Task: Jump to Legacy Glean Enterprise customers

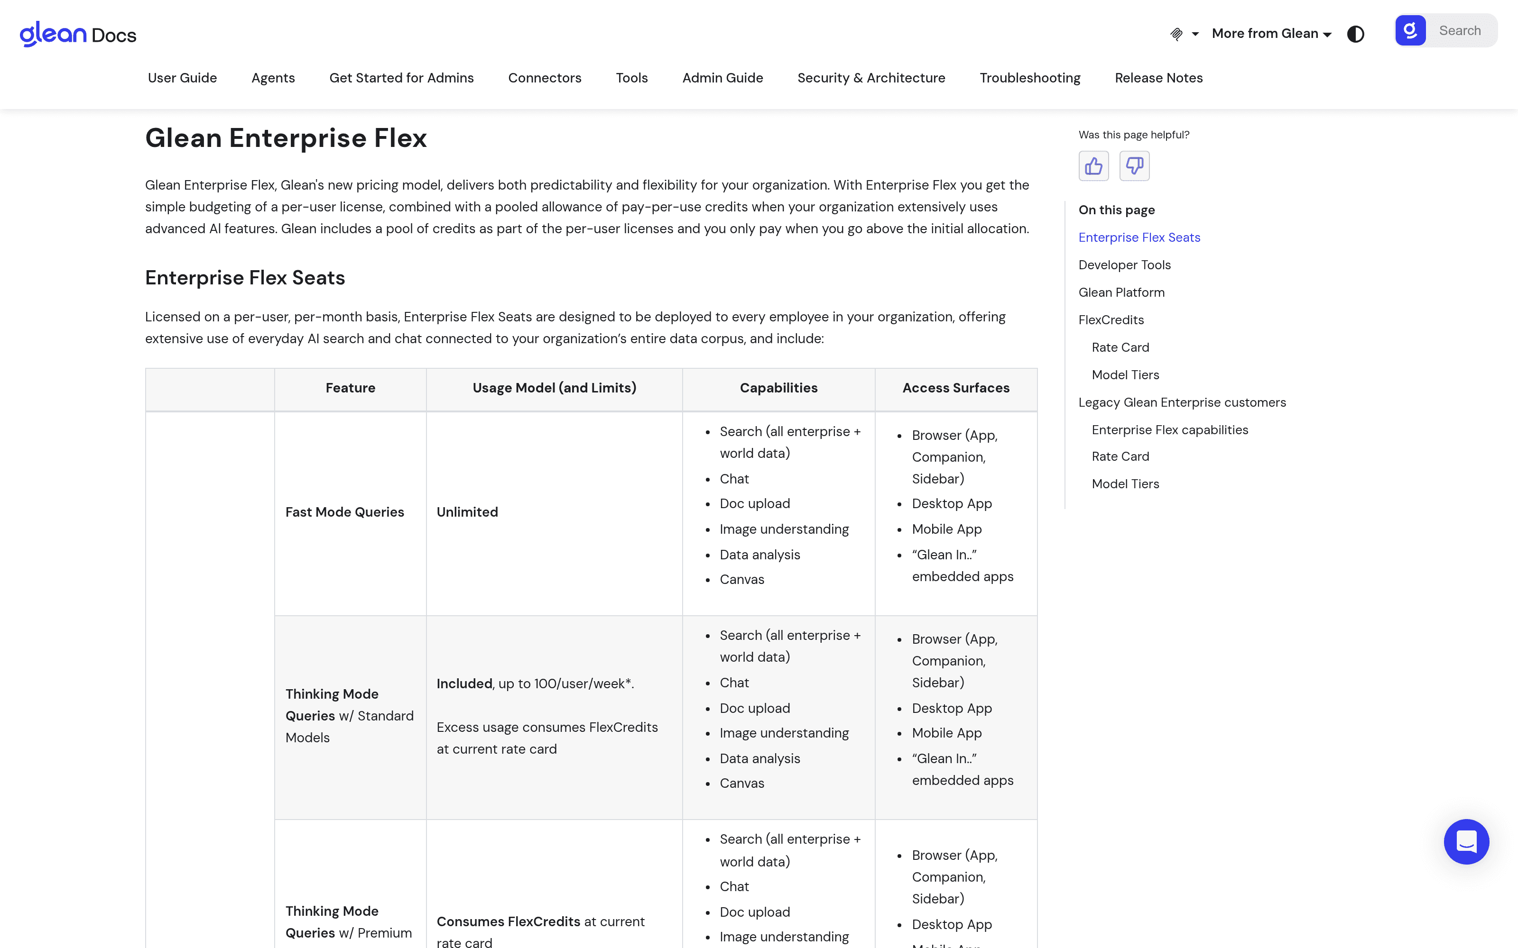Action: click(x=1182, y=402)
